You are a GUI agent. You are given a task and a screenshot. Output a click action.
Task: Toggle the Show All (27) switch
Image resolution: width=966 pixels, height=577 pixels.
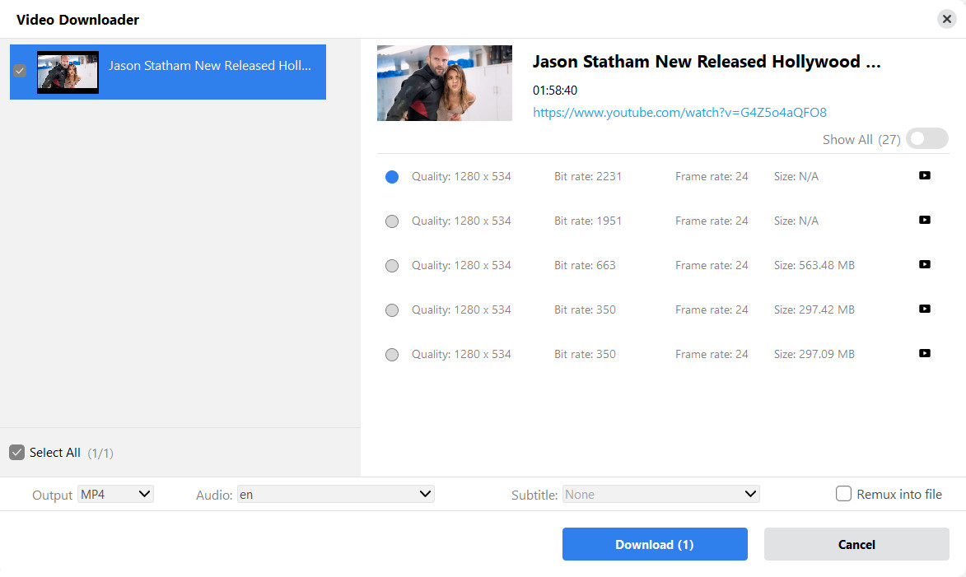coord(927,138)
